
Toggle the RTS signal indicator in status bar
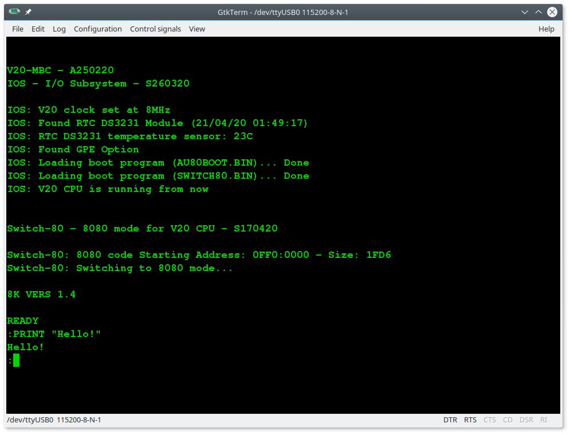(x=470, y=420)
